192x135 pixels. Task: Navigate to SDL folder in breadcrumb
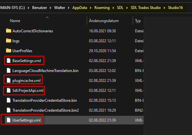(x=120, y=8)
